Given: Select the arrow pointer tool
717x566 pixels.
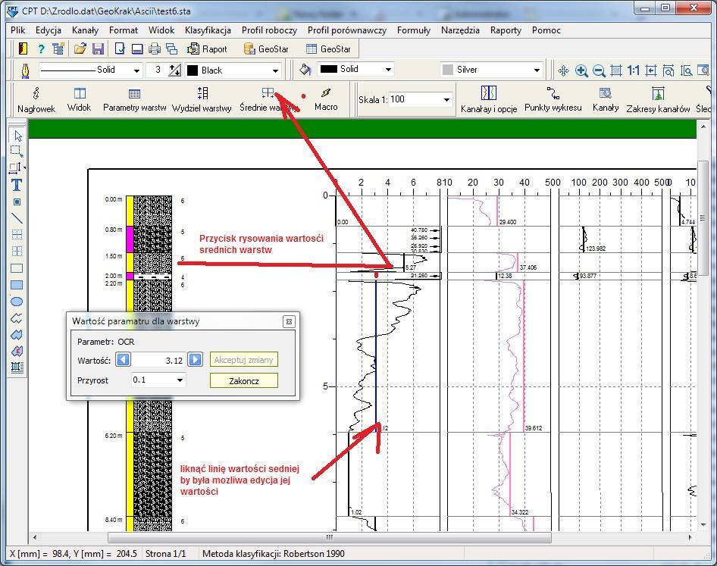Looking at the screenshot, I should pyautogui.click(x=17, y=136).
